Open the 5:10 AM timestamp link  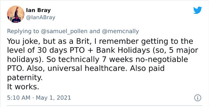(19, 98)
